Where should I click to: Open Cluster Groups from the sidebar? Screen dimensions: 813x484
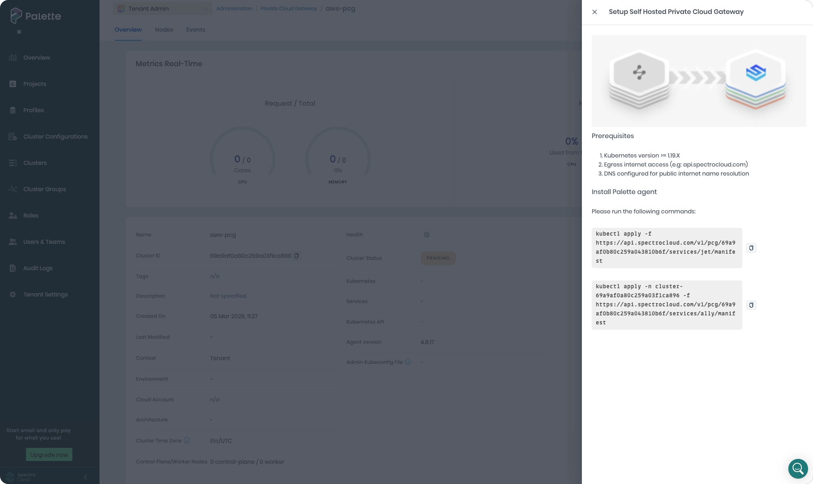(x=44, y=189)
